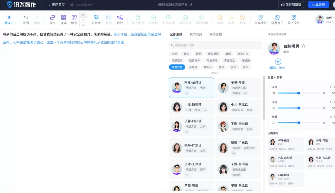Choose the 1s pause duration
The height and width of the screenshot is (193, 335).
point(83,20)
